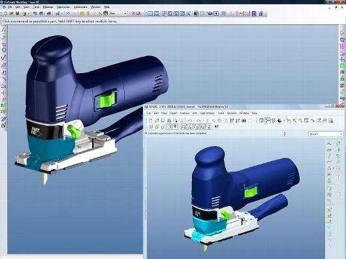Image resolution: width=346 pixels, height=259 pixels.
Task: Open the Smart selection filter dropdown
Action: 326,134
